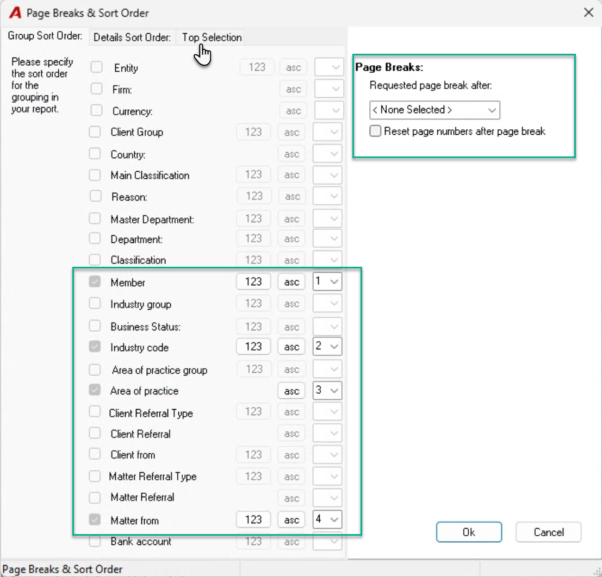Toggle Reset page numbers after page break
This screenshot has height=577, width=602.
click(x=375, y=131)
